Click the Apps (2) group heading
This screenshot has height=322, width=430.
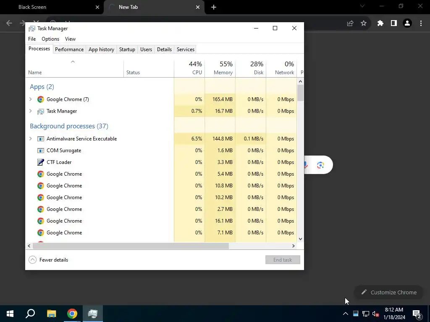click(x=42, y=87)
